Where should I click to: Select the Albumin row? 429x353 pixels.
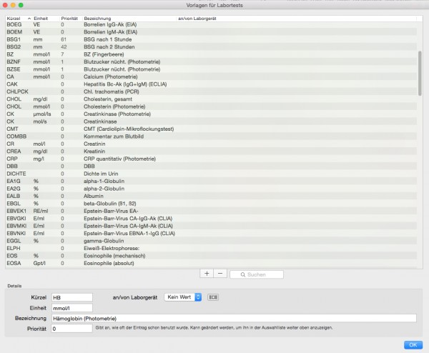click(x=211, y=196)
